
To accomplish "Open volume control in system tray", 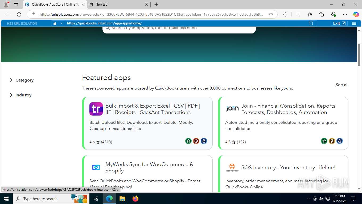I will point(321,199).
